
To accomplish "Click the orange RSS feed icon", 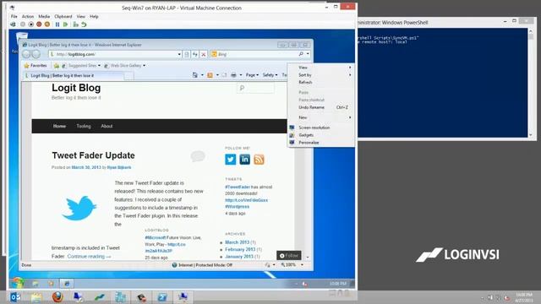I will point(259,160).
